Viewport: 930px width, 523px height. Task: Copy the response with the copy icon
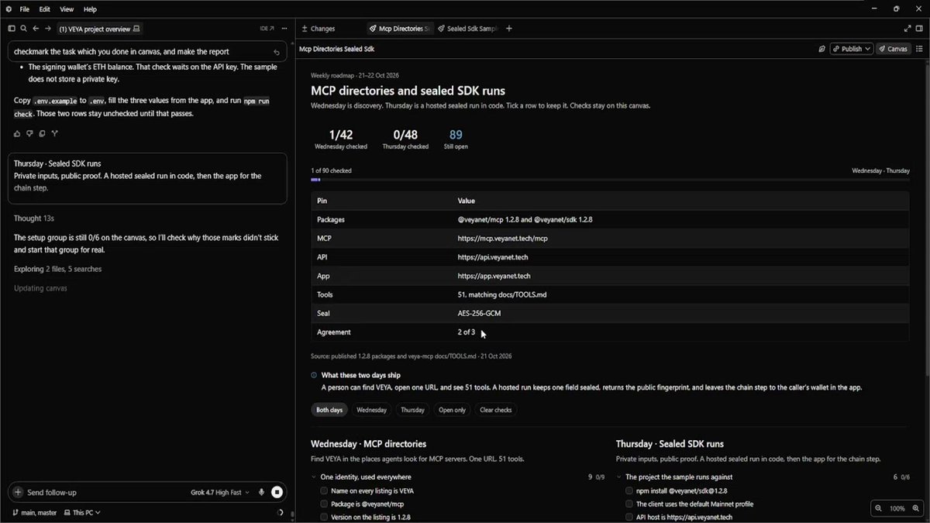click(42, 133)
